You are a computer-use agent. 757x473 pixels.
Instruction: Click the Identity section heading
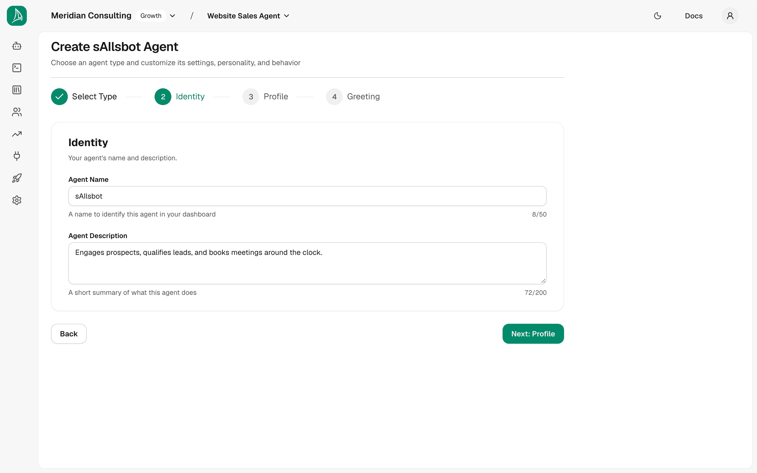(x=88, y=143)
